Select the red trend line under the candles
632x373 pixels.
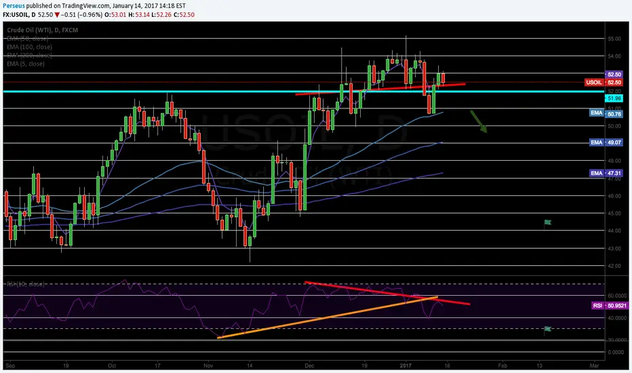pyautogui.click(x=380, y=89)
